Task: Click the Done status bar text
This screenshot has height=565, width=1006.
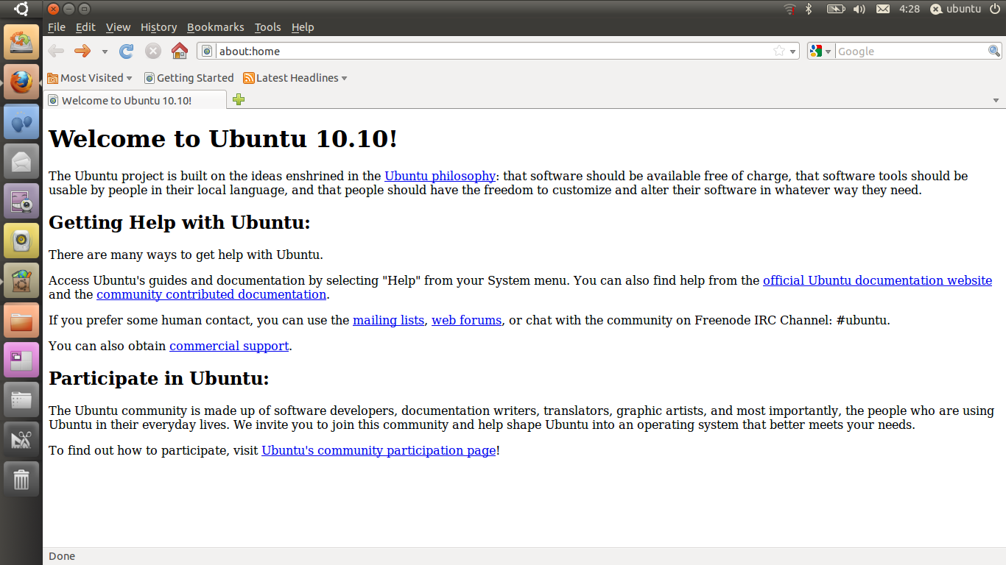Action: [x=62, y=556]
